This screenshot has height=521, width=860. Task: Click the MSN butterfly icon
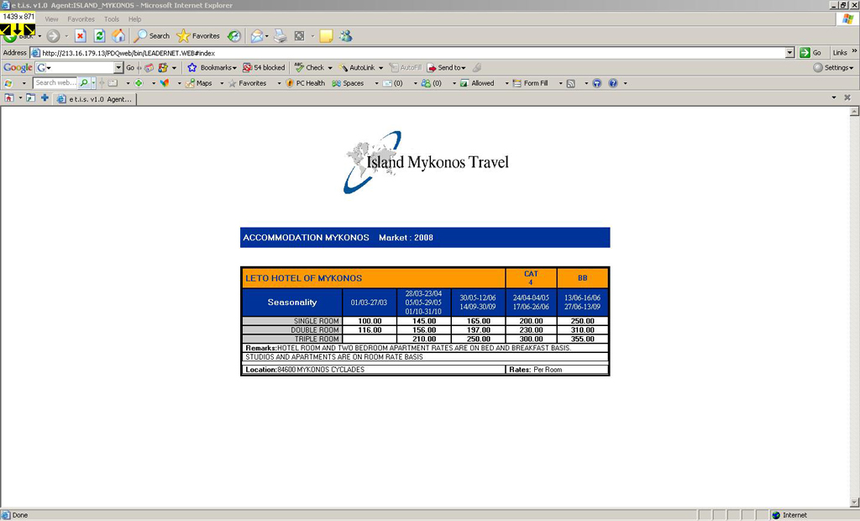tap(165, 83)
